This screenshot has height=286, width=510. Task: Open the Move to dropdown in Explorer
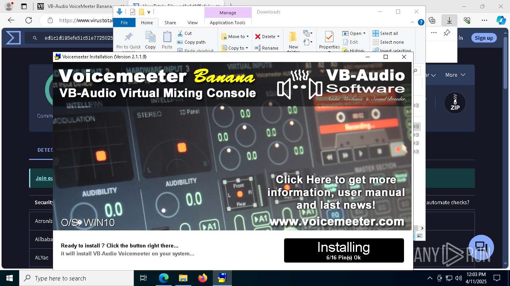click(235, 37)
